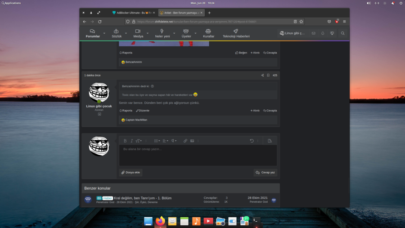Attach a file with Dosya ekle
Viewport: 405px width, 228px height.
(130, 172)
